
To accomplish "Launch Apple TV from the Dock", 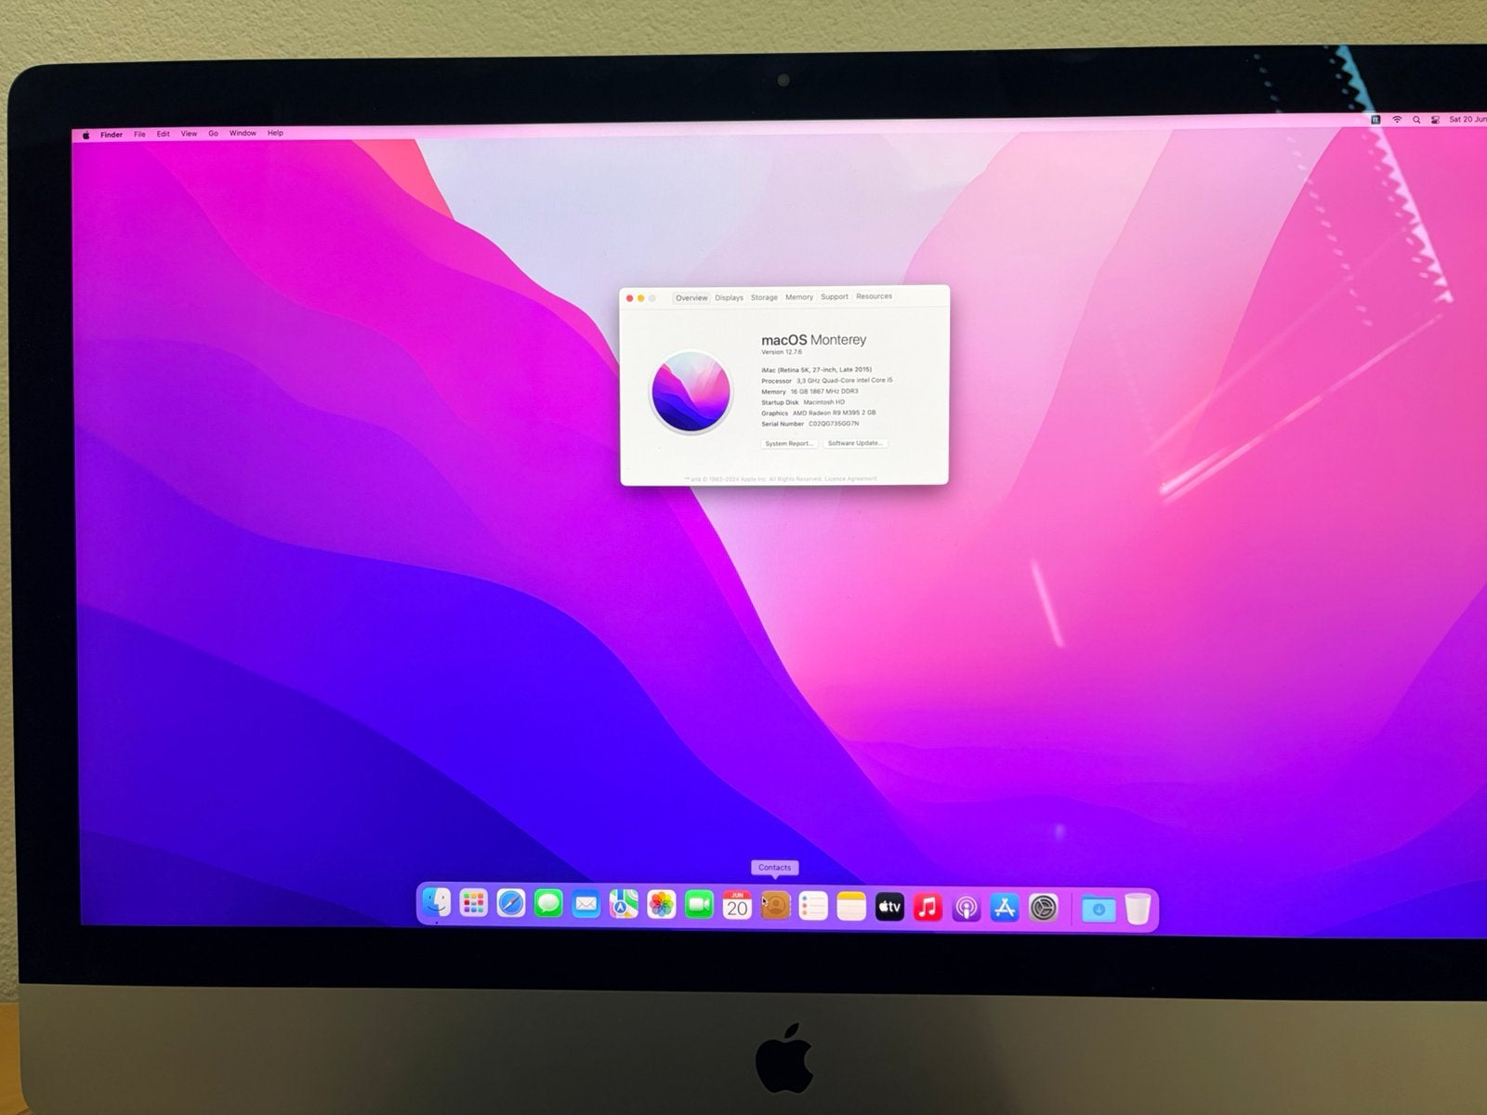I will tap(889, 907).
